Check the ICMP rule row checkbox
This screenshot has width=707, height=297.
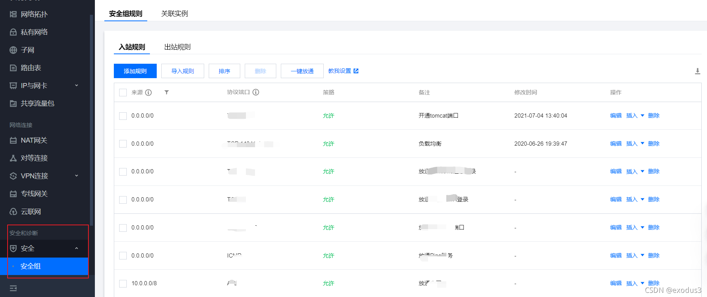[123, 256]
